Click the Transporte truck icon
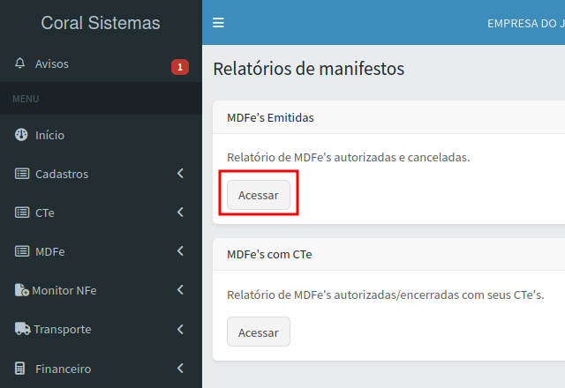 point(22,329)
